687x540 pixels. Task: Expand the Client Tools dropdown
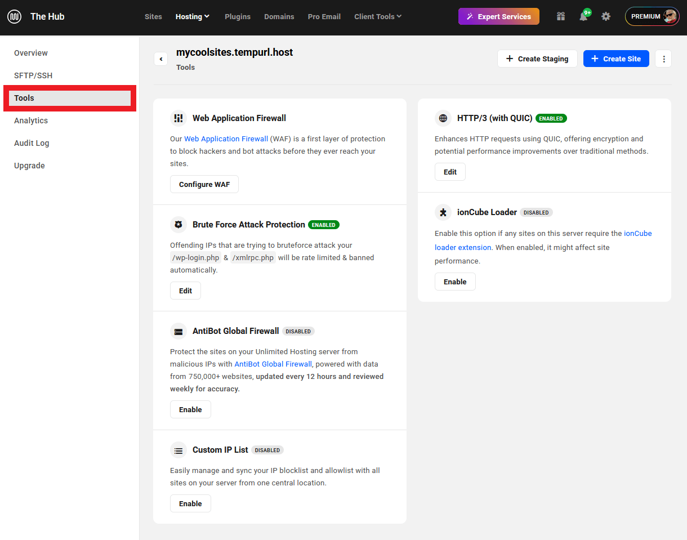point(378,16)
